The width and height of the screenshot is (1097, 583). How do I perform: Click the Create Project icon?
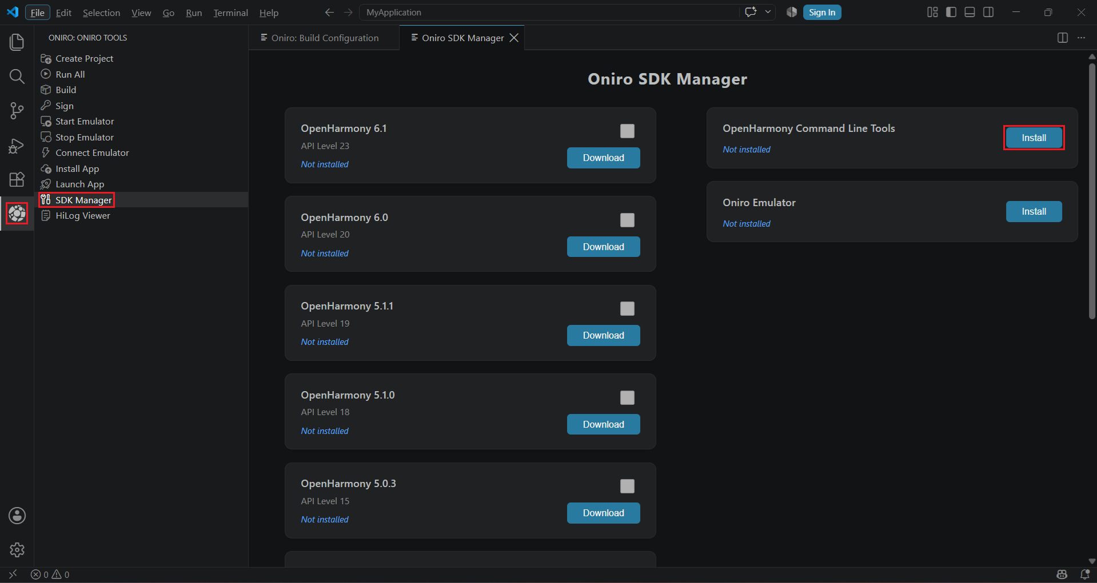[x=46, y=58]
